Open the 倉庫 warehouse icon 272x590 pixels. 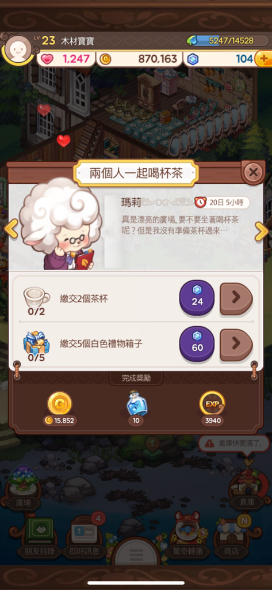(x=246, y=485)
